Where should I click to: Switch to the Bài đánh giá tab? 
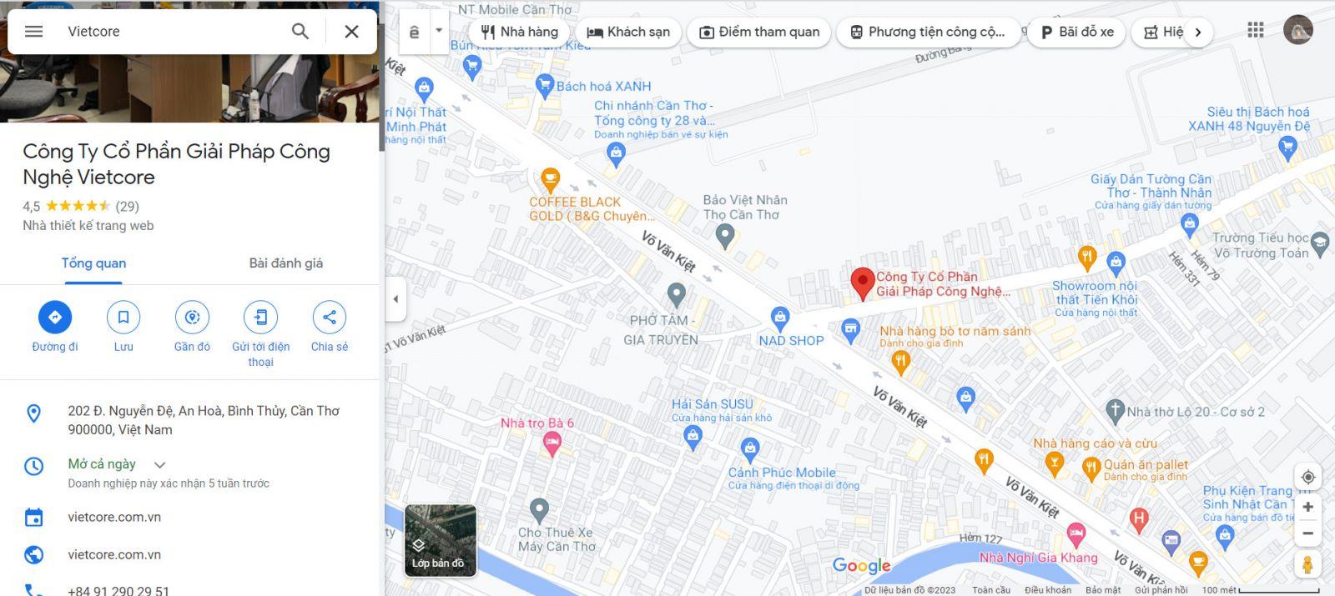(x=285, y=263)
